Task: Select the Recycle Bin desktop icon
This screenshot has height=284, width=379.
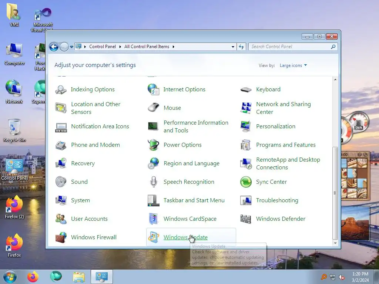Action: 14,131
